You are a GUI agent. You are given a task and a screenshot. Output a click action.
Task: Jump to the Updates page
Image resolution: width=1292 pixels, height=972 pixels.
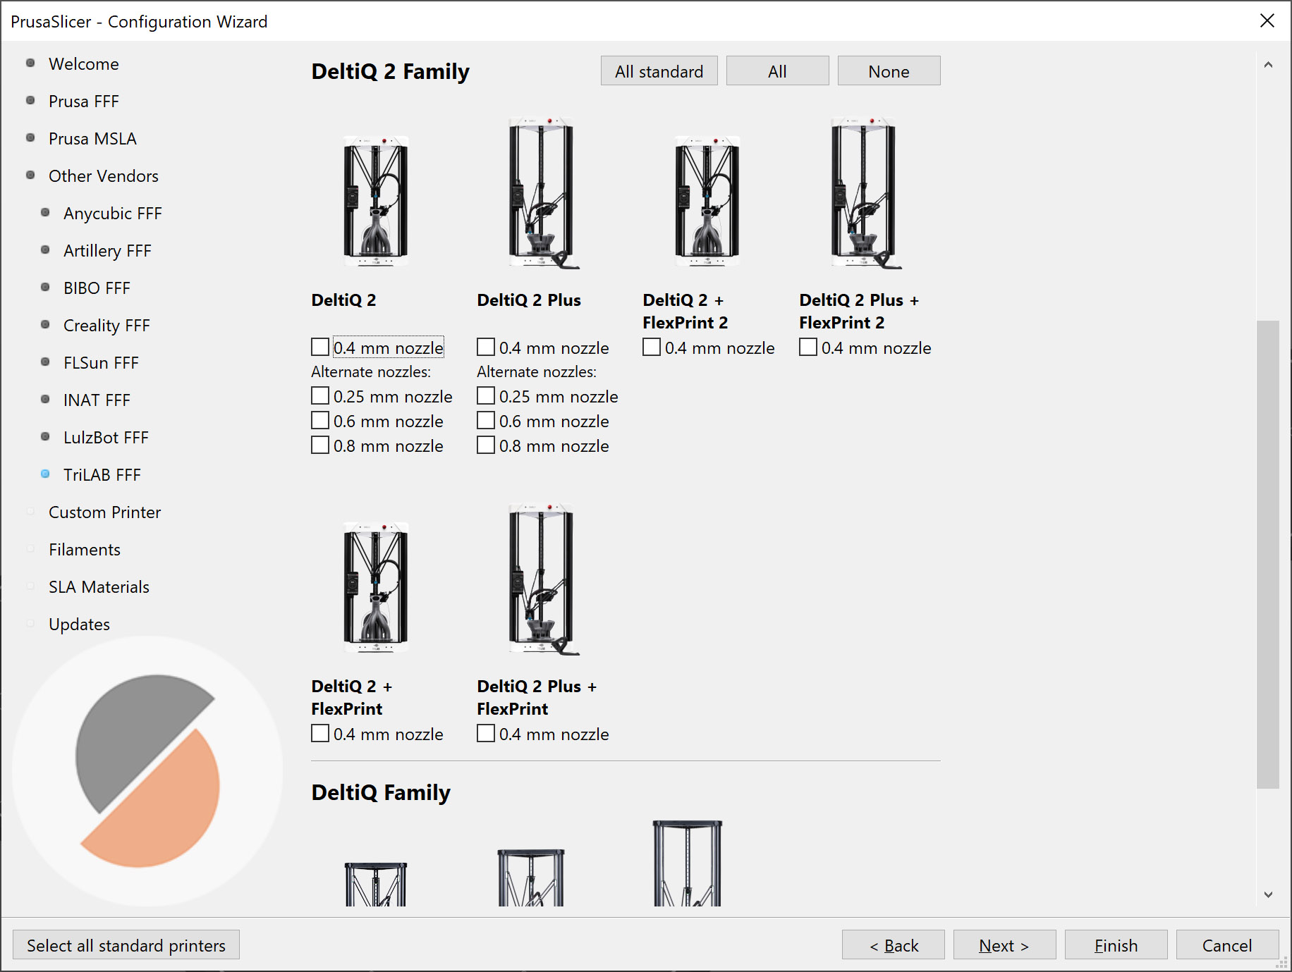coord(79,625)
